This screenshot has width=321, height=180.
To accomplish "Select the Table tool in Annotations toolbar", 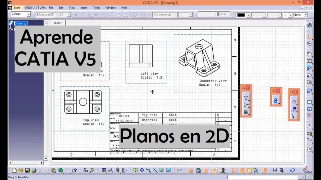I will tap(246, 112).
